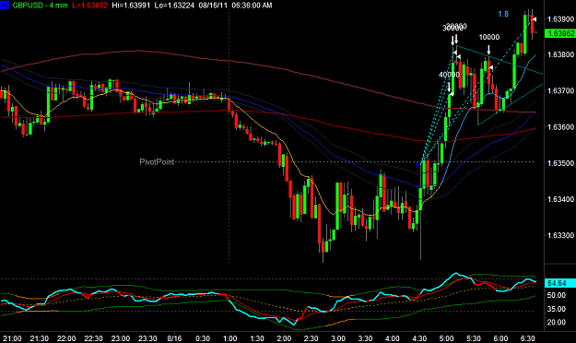Click the 1.63300 price axis label

[560, 235]
